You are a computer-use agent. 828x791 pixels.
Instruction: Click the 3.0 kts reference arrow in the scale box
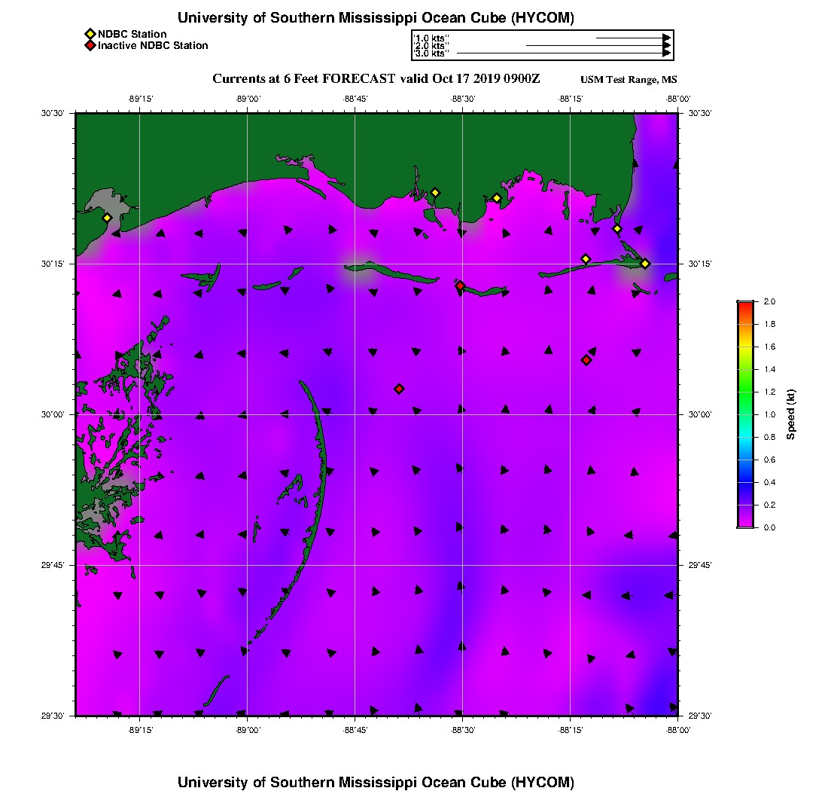point(564,53)
